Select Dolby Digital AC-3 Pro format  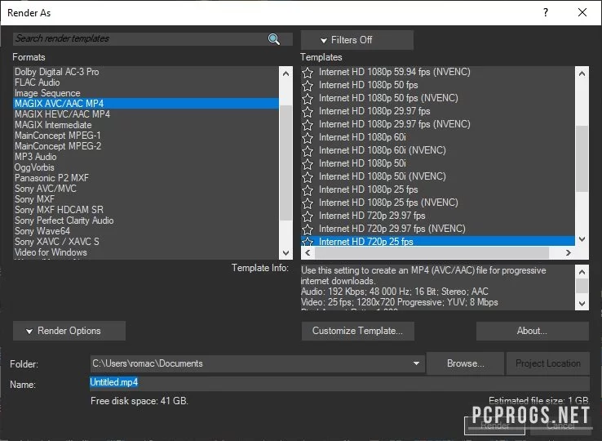click(146, 72)
